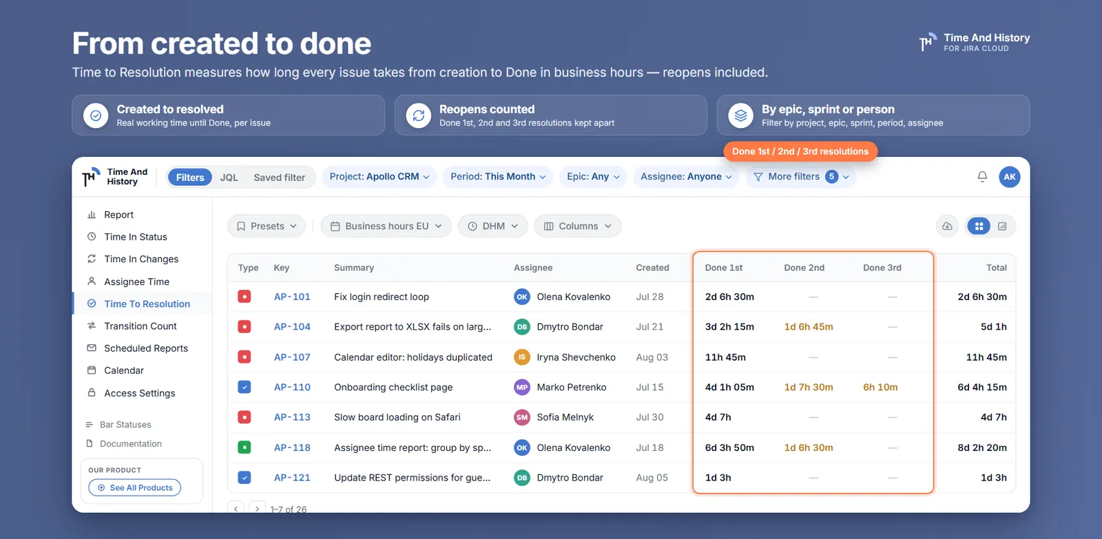Click the See All Products button
Screen dimensions: 1102x539
[135, 488]
